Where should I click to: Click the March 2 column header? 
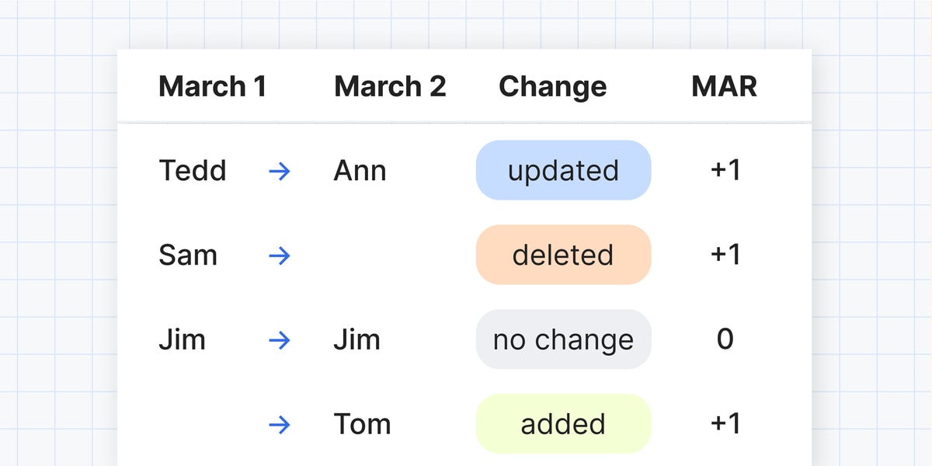pos(390,86)
